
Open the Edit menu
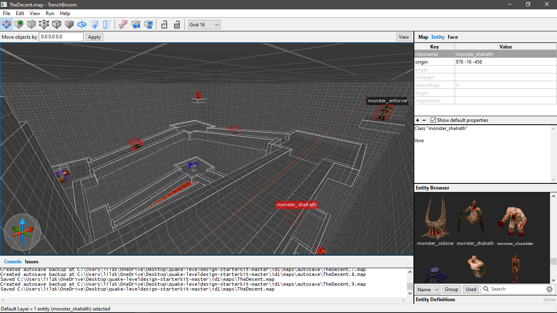pyautogui.click(x=20, y=13)
